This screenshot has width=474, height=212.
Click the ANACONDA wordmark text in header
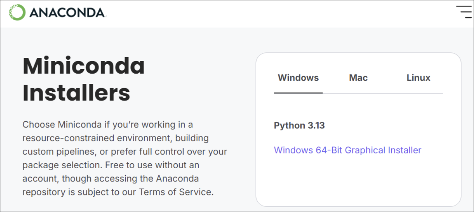tap(67, 13)
